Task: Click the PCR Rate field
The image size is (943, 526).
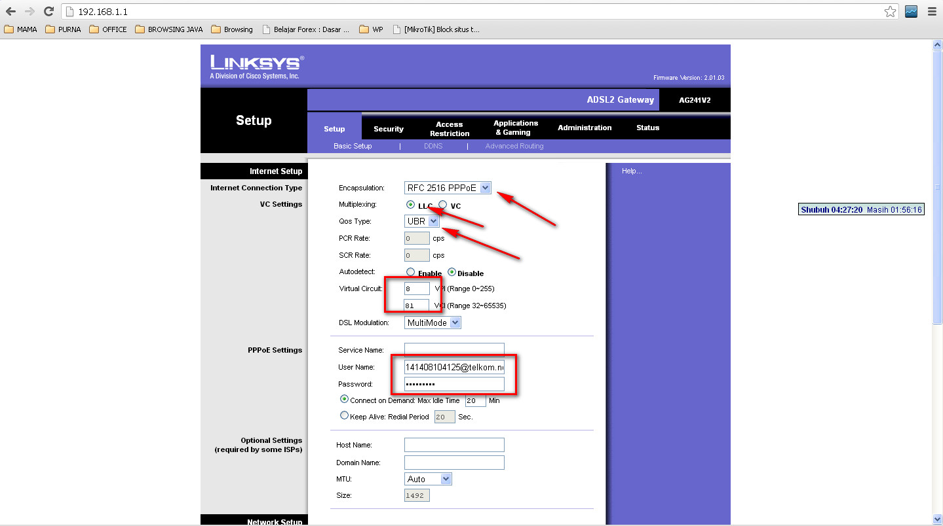Action: (417, 238)
